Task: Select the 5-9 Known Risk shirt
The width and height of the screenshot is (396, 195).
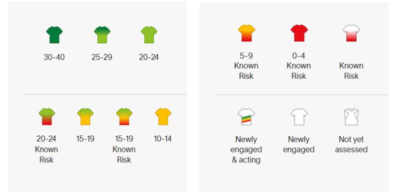Action: point(247,33)
